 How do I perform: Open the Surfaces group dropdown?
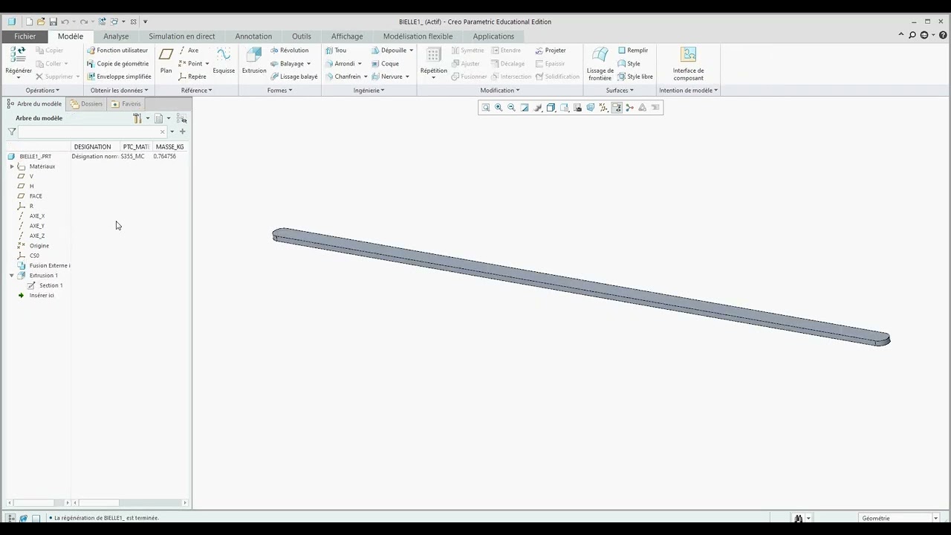pos(620,91)
